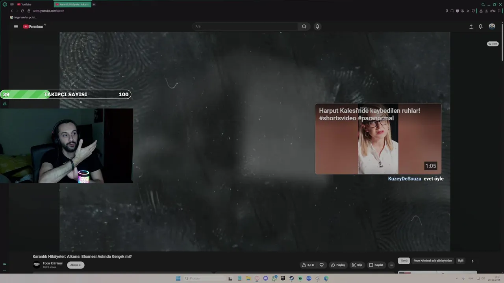The image size is (504, 283).
Task: Click the Klip clip button
Action: click(x=357, y=265)
